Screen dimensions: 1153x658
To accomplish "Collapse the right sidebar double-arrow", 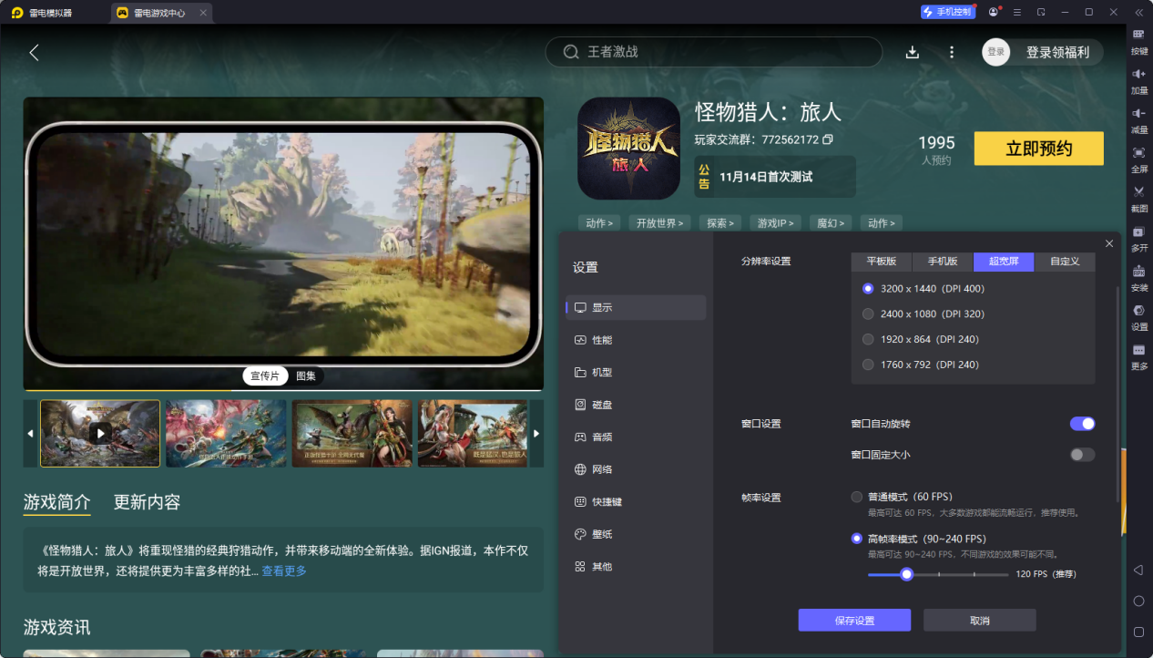I will tap(1138, 12).
